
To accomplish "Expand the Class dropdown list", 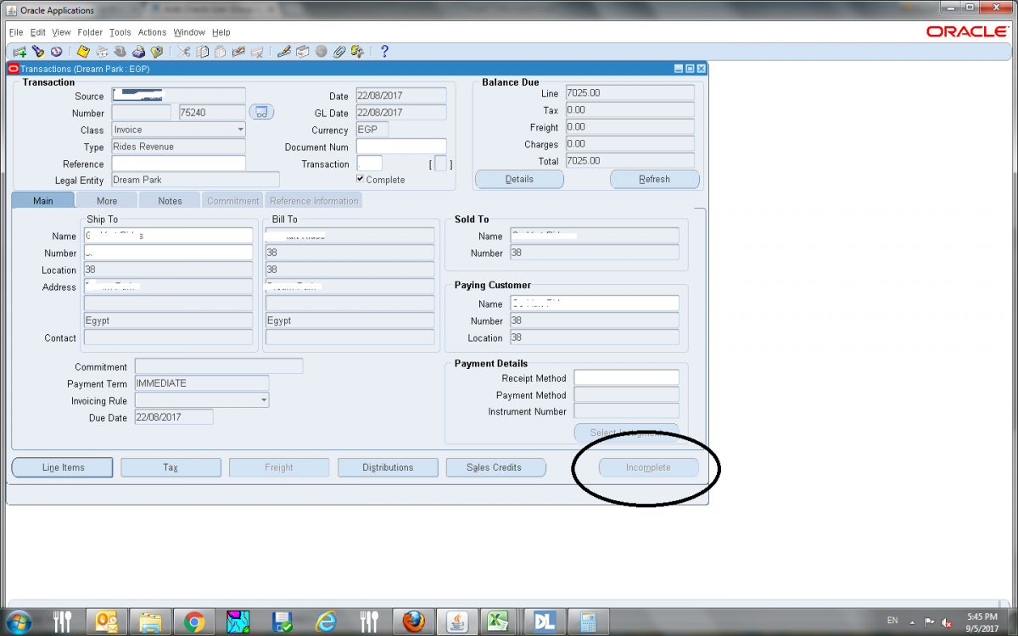I will [240, 130].
